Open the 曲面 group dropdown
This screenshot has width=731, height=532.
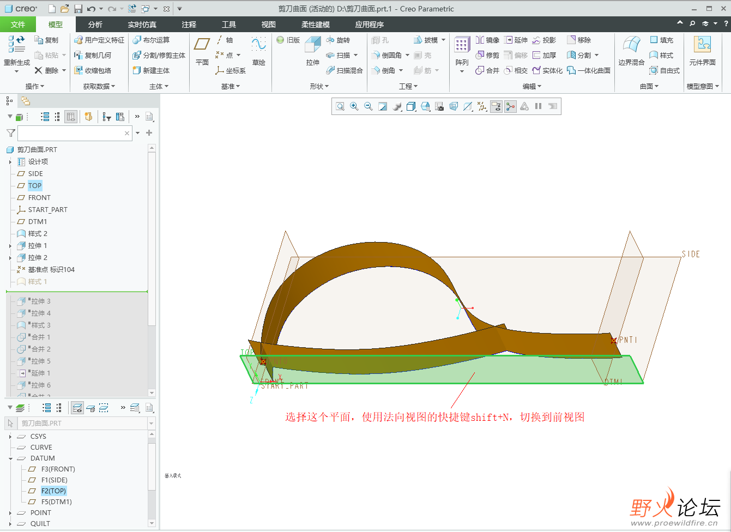tap(649, 86)
